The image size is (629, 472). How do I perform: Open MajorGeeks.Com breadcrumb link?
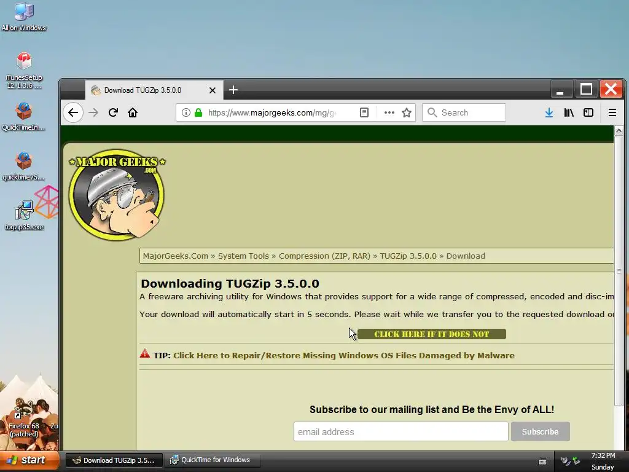(176, 256)
